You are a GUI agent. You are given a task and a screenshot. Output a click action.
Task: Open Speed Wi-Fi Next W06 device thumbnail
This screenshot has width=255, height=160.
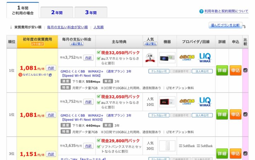coord(167,58)
